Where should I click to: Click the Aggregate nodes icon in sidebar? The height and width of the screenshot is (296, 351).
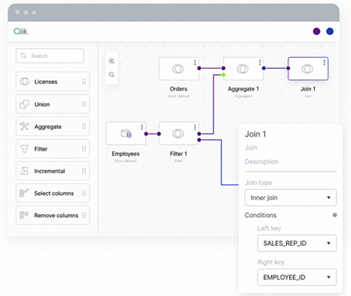click(x=24, y=127)
